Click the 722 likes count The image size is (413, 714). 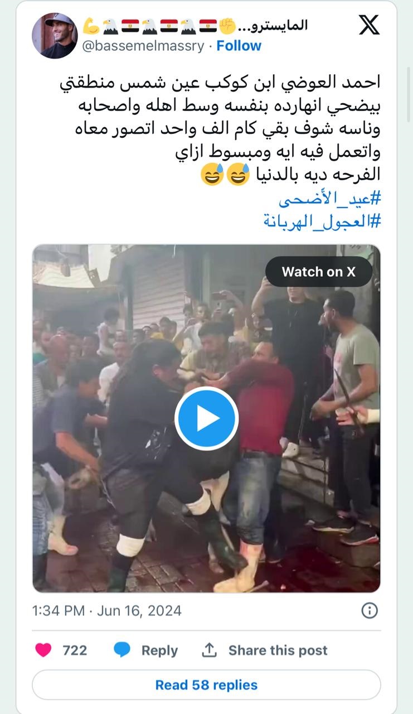coord(75,650)
